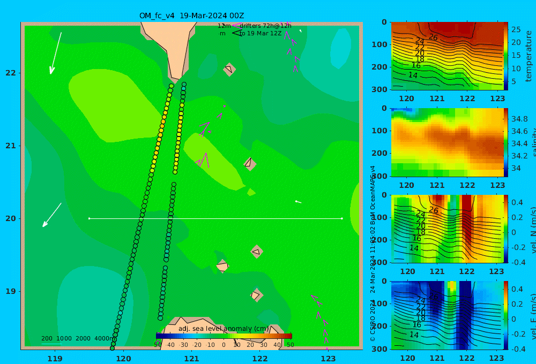
Task: Click the latitude label '19' on the main map
Action: pyautogui.click(x=11, y=291)
